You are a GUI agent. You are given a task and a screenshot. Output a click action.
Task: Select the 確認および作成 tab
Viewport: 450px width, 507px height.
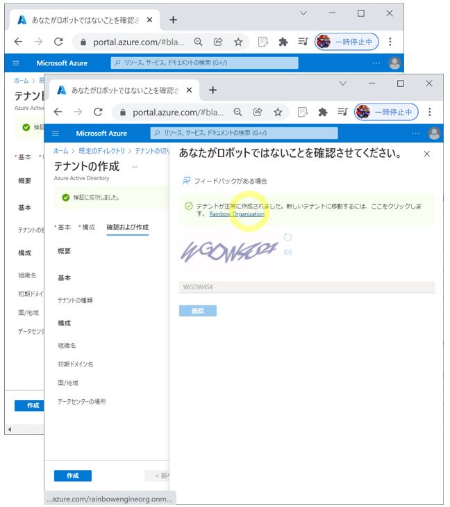(128, 227)
